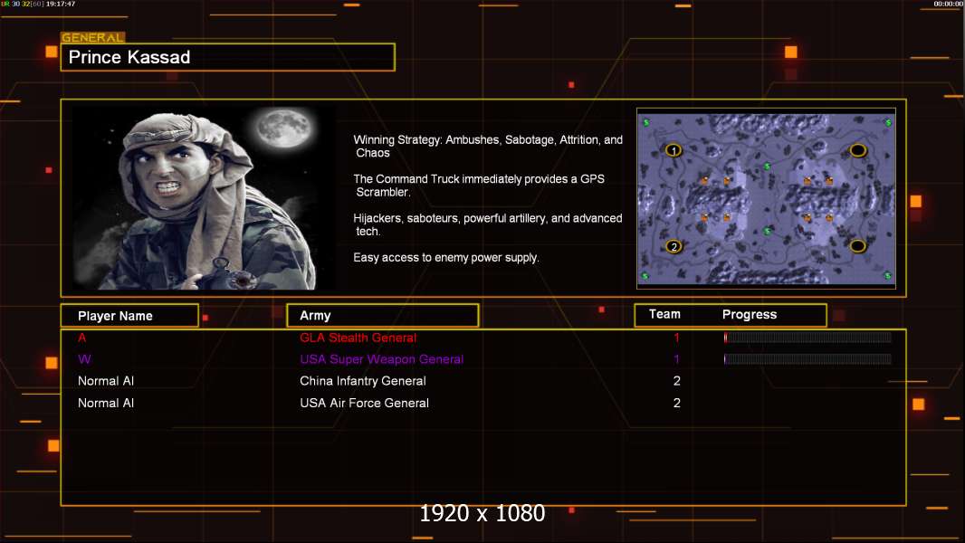The height and width of the screenshot is (543, 965).
Task: Click the USA Super Weapon General entry
Action: (382, 359)
